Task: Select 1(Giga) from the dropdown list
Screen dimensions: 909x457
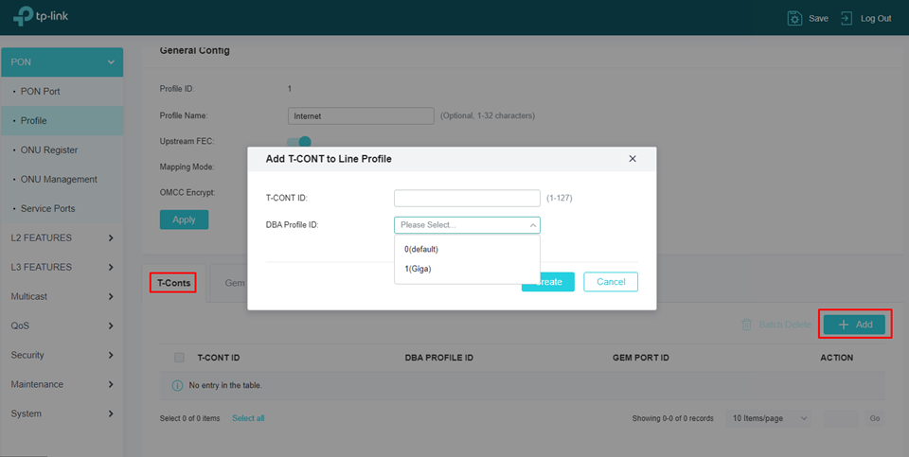Action: pyautogui.click(x=418, y=269)
